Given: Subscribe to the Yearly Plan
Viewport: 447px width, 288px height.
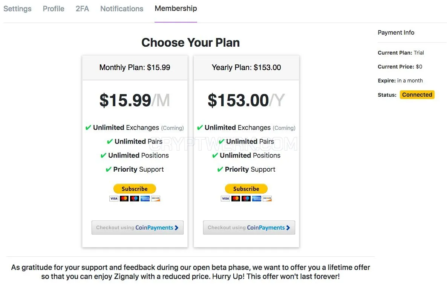Looking at the screenshot, I should pos(246,189).
